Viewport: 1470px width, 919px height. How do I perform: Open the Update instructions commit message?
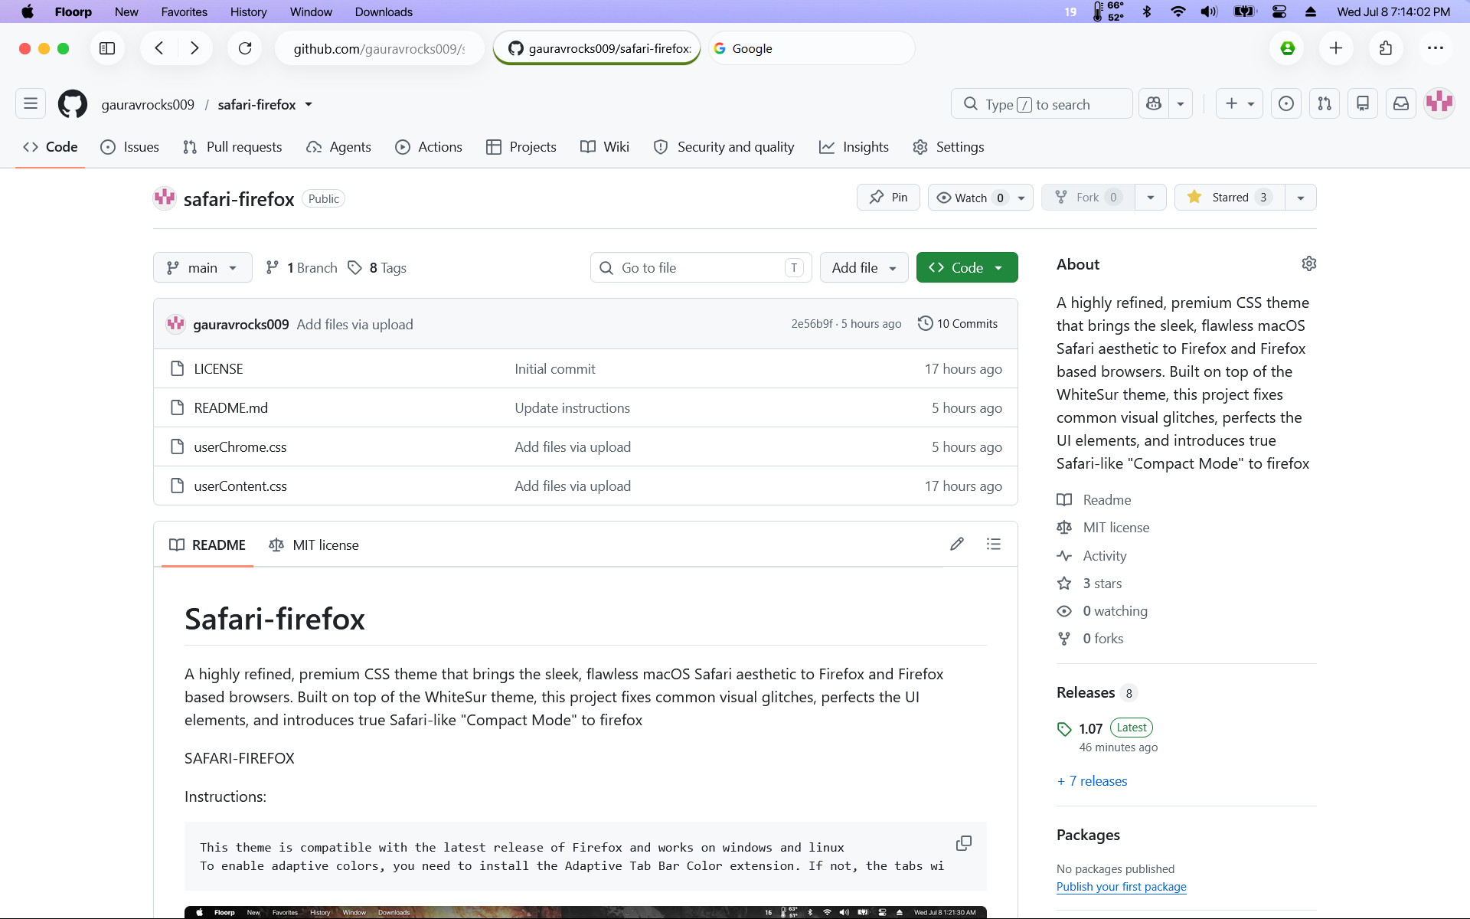572,407
